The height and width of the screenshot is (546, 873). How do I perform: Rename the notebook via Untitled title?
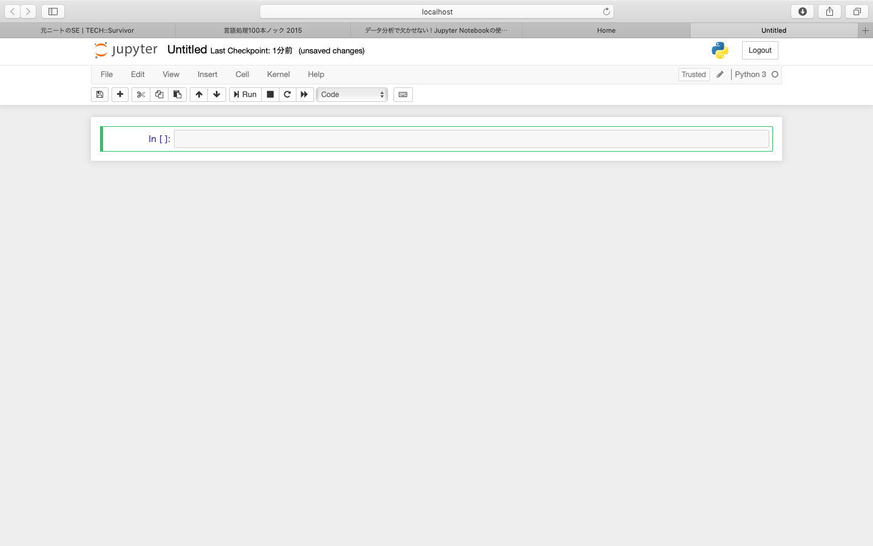187,50
